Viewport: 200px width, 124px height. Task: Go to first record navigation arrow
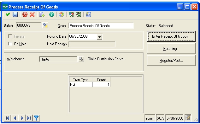tap(7, 118)
